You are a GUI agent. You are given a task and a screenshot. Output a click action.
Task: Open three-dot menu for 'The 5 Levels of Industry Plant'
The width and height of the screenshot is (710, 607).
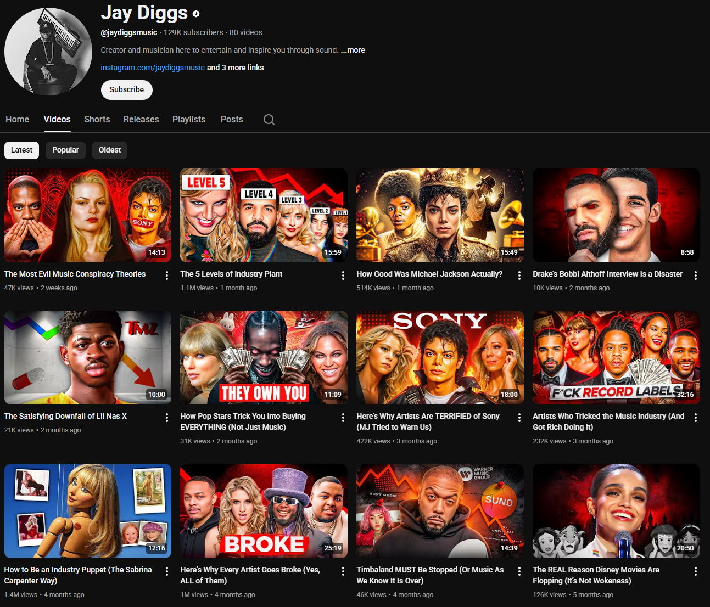(343, 276)
